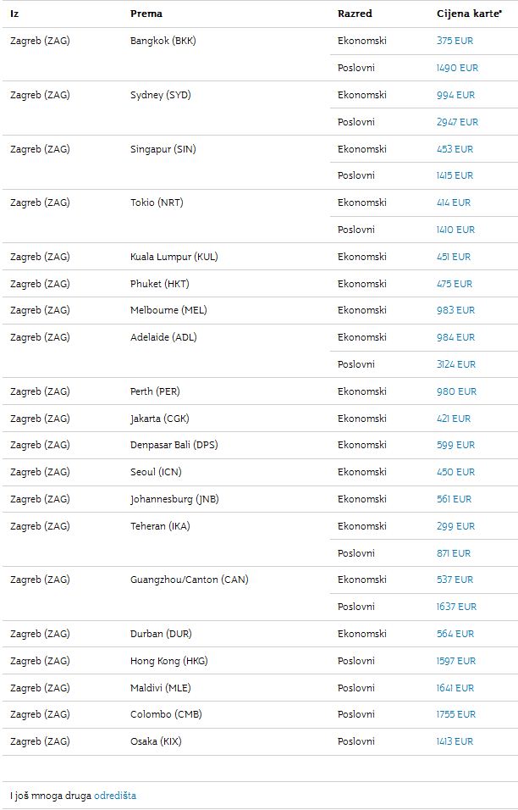The image size is (518, 810).
Task: Select the 994 EUR Sydney economy fare
Action: tap(455, 95)
